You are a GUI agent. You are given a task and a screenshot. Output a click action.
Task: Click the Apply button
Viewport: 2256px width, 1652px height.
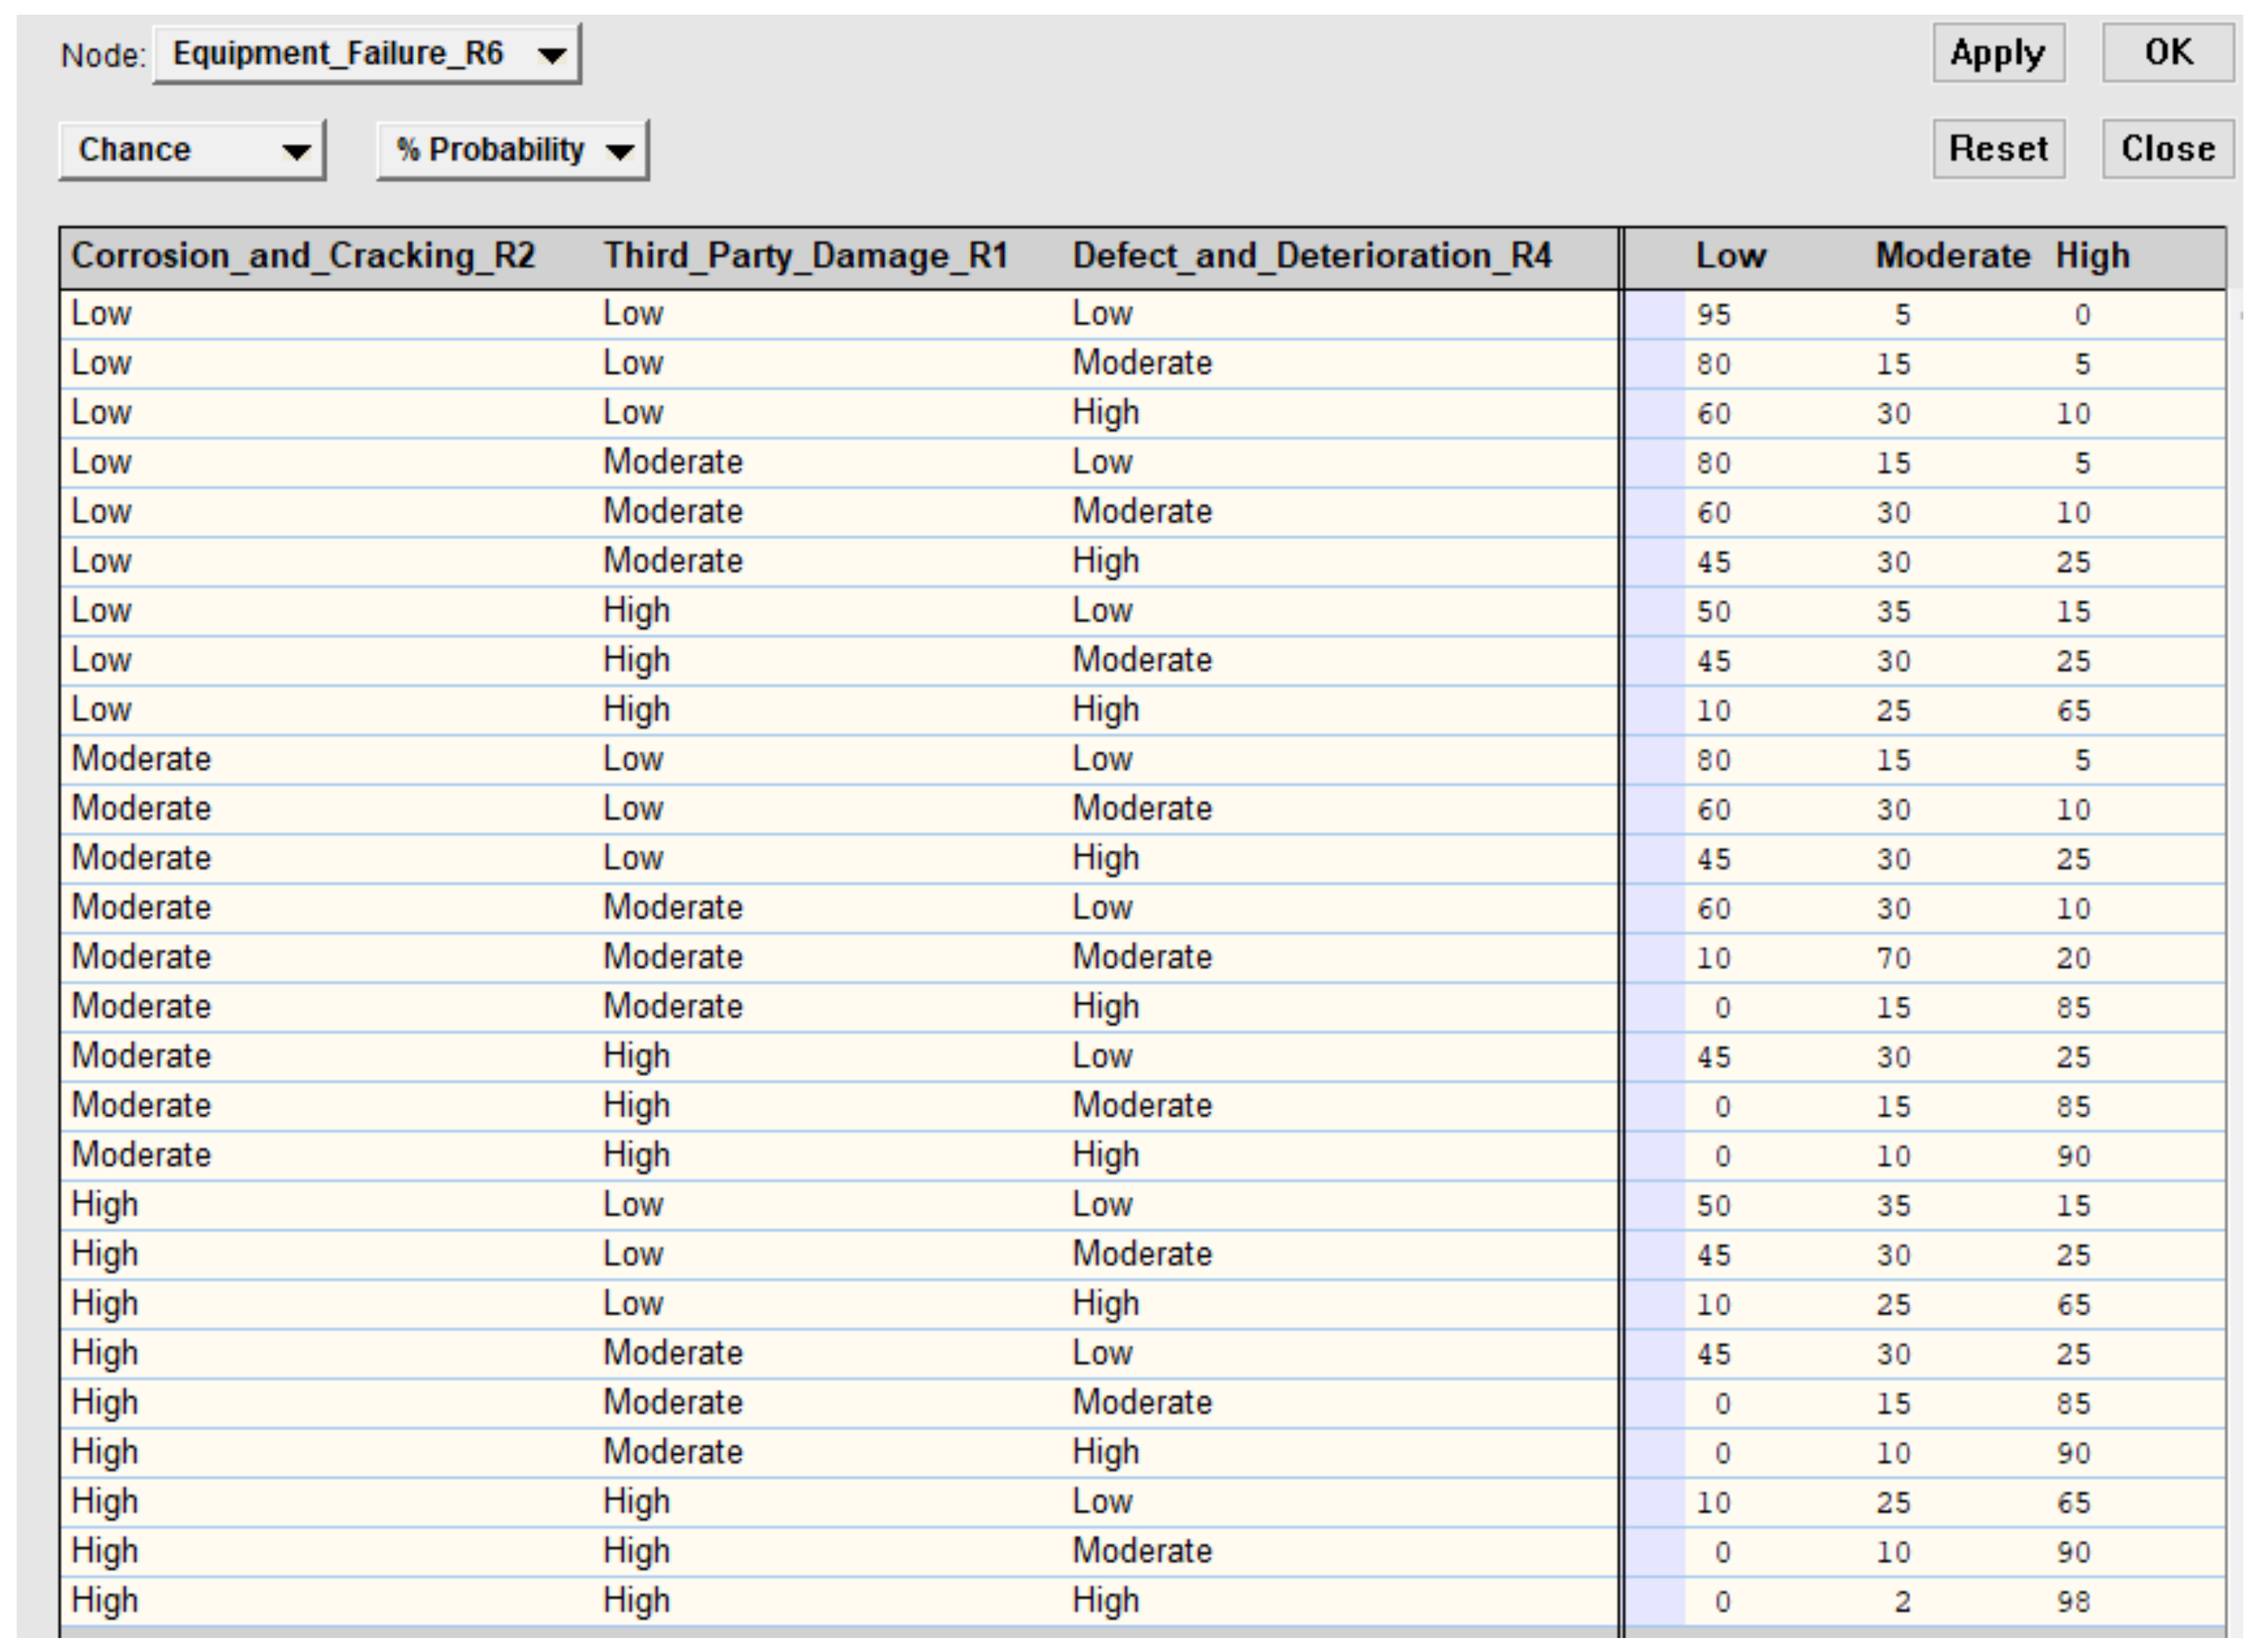coord(1997,53)
